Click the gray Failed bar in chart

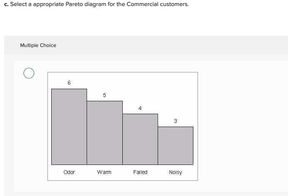tap(140, 139)
